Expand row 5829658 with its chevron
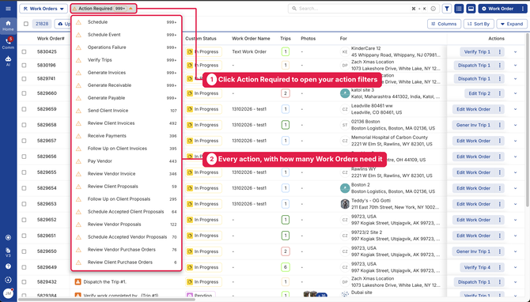Viewport: 530px width, 302px height. [x=516, y=126]
